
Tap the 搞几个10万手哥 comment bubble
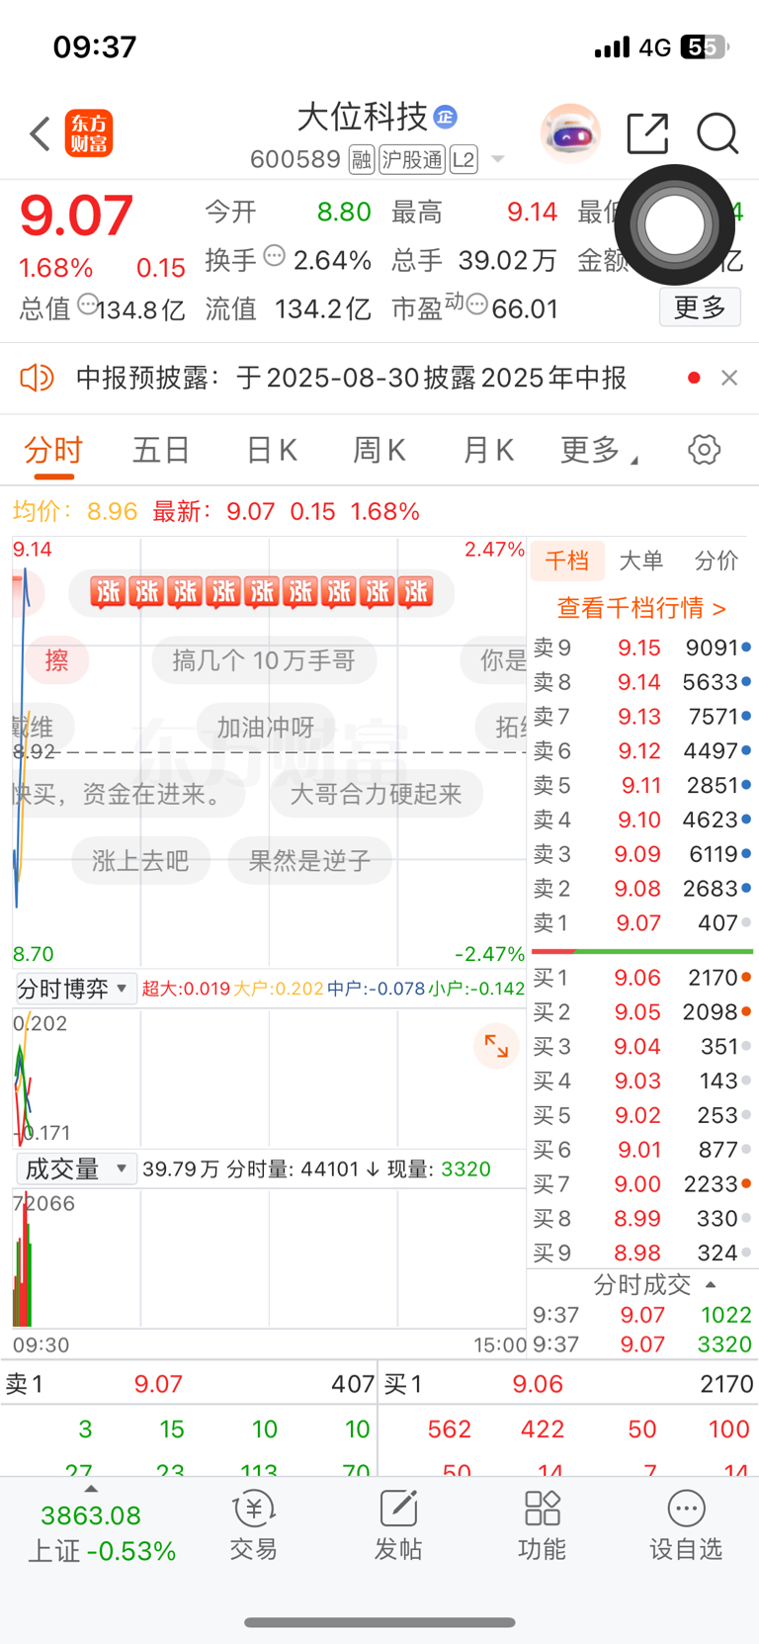(x=264, y=660)
